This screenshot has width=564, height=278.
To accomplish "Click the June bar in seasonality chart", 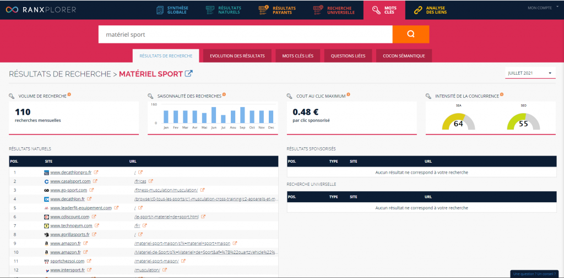I will click(214, 115).
